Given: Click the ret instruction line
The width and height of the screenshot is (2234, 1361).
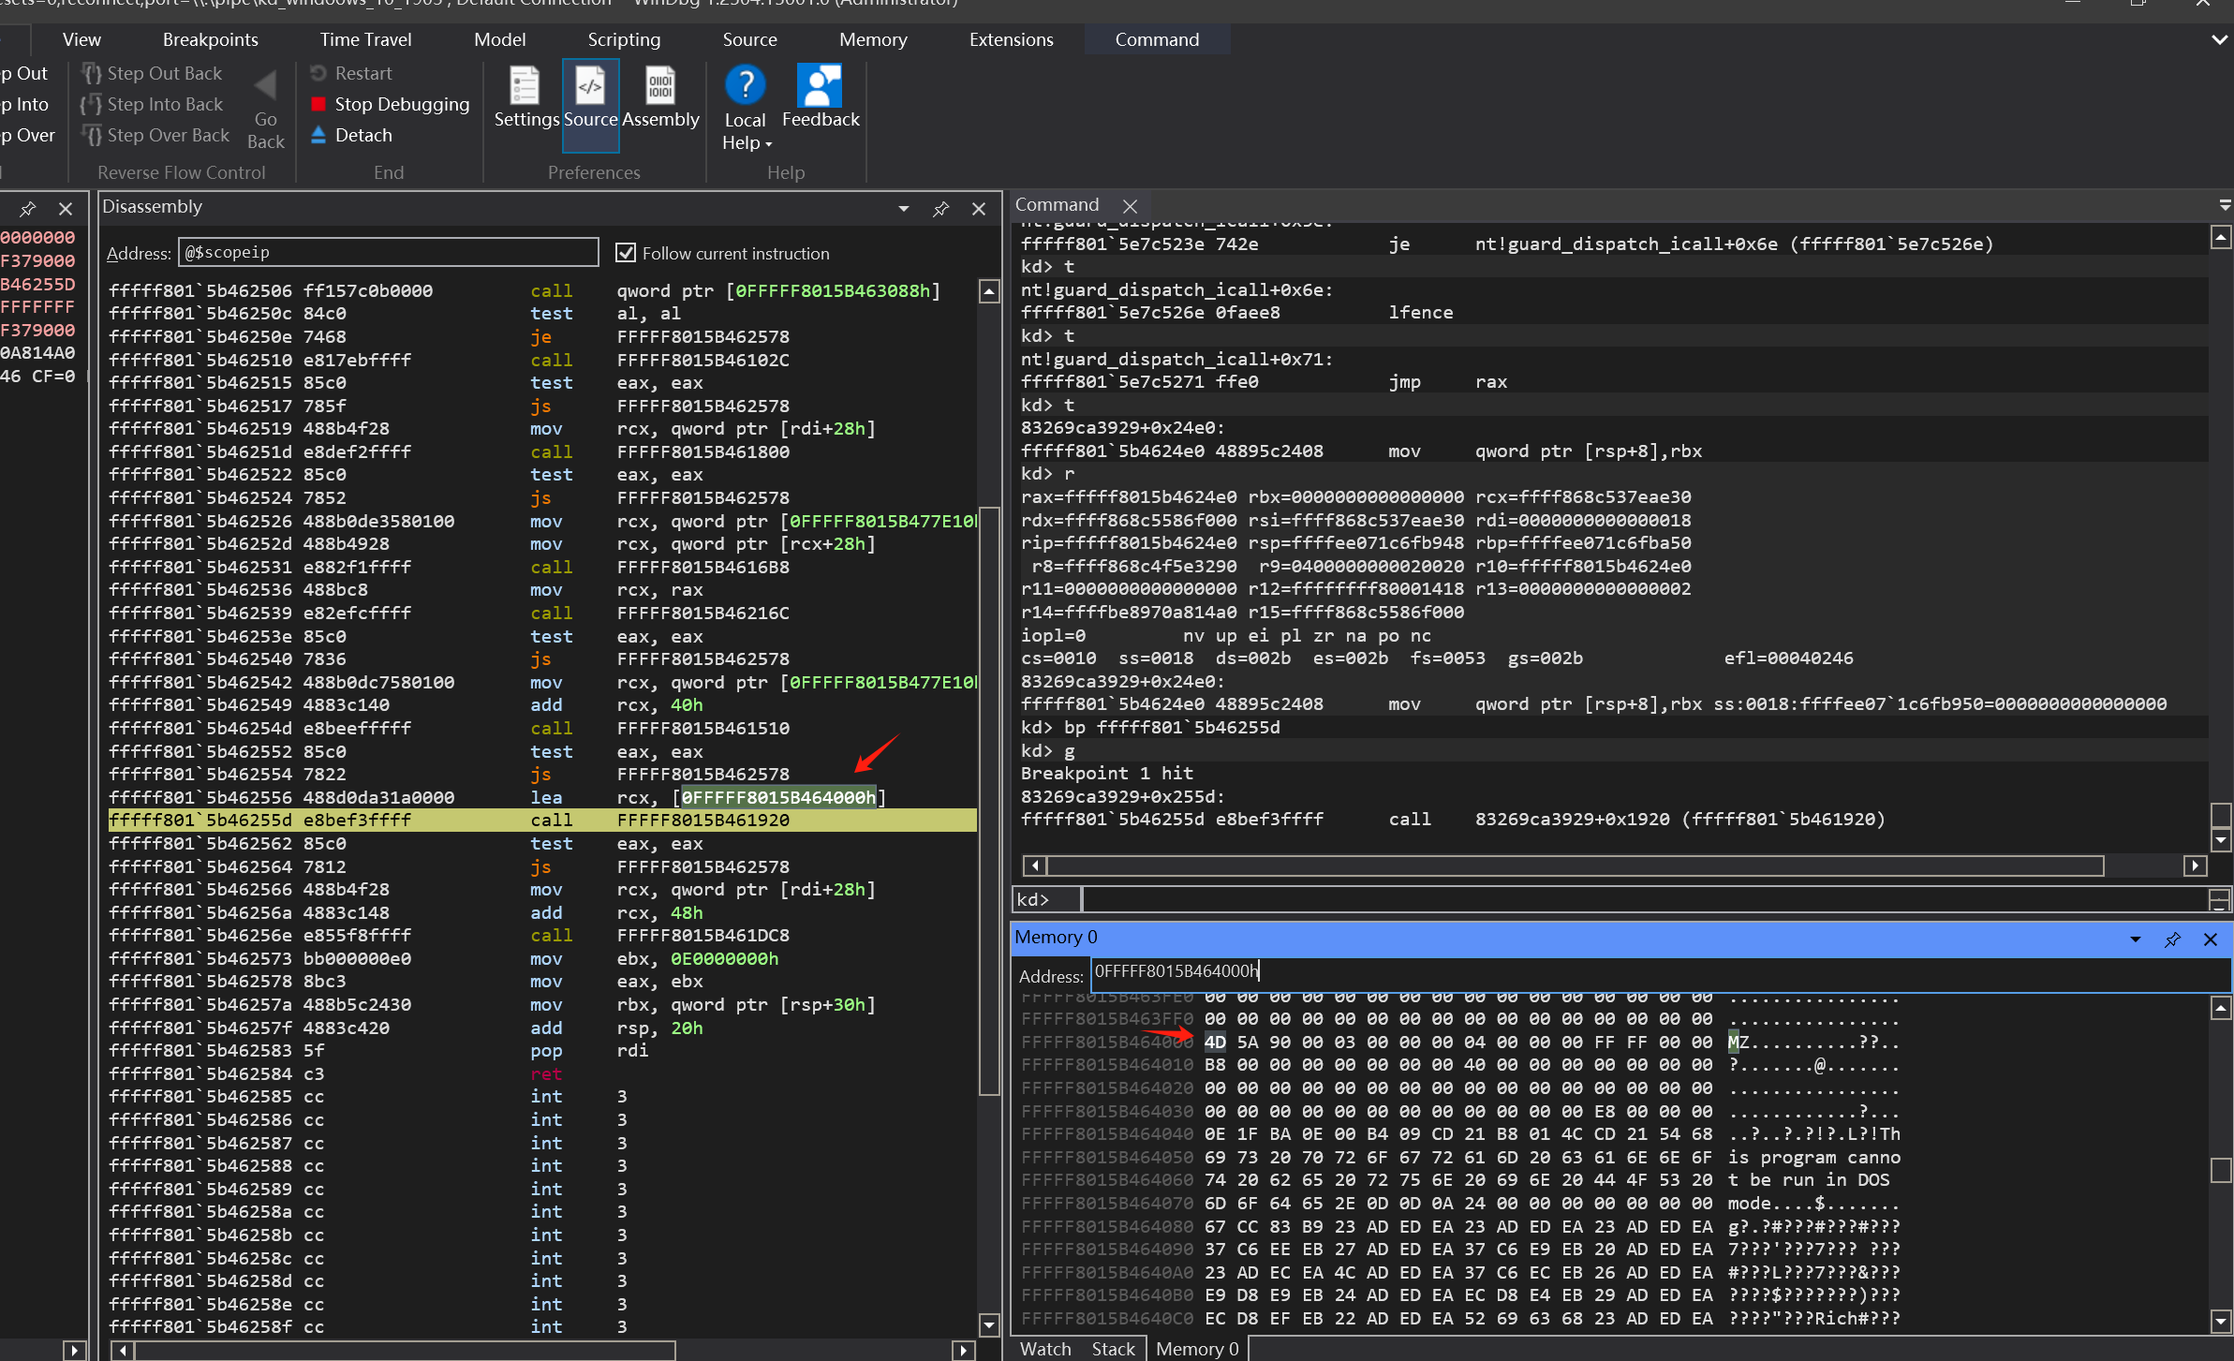Looking at the screenshot, I should click(542, 1073).
